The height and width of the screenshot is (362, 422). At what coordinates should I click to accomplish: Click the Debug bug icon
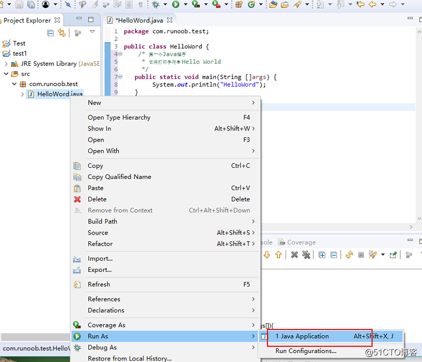point(156,4)
